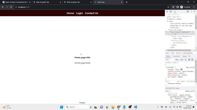Screen dimensions: 197x110
Task: Click the elements panel horizontal scrollbar
Action: click(x=179, y=50)
